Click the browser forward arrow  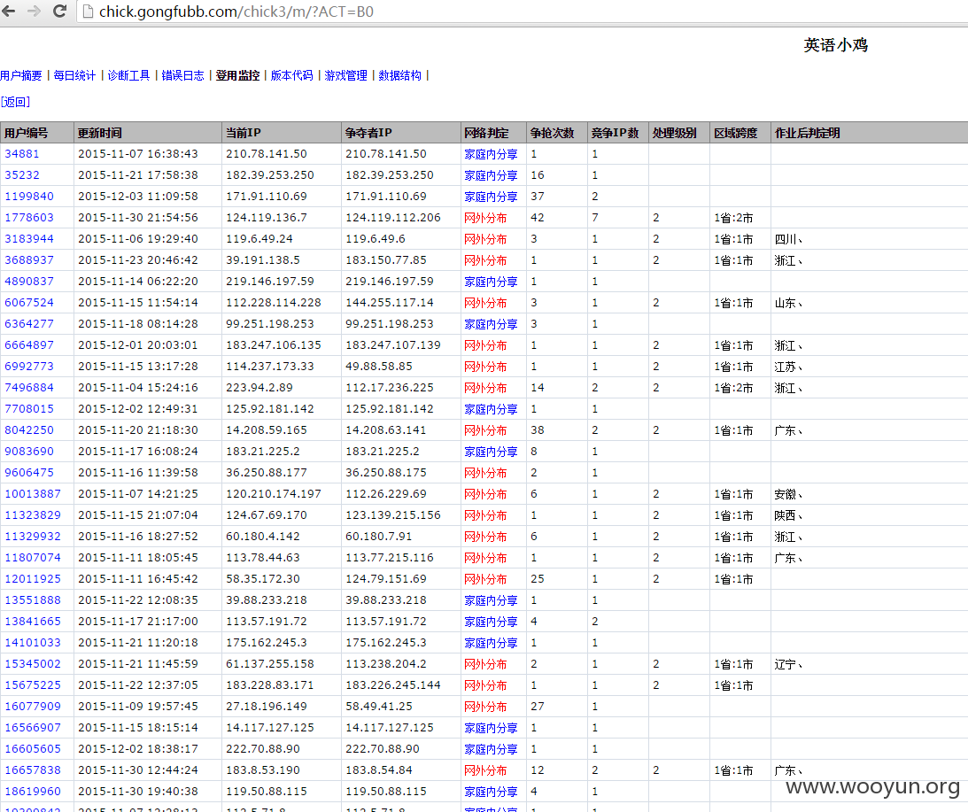coord(34,12)
